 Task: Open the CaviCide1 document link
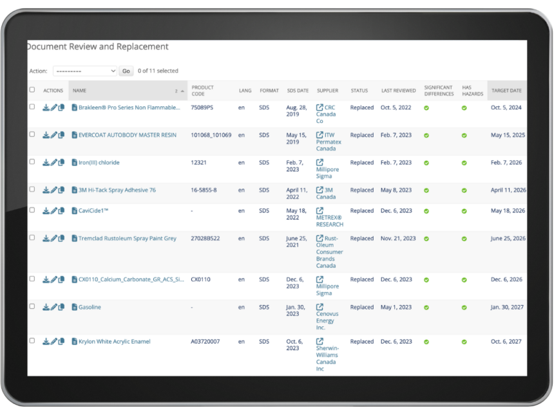(93, 211)
